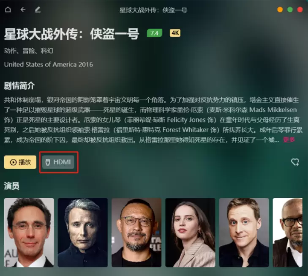This screenshot has width=308, height=276.
Task: Click the 动作、冒险、科幻 genre text
Action: point(29,51)
